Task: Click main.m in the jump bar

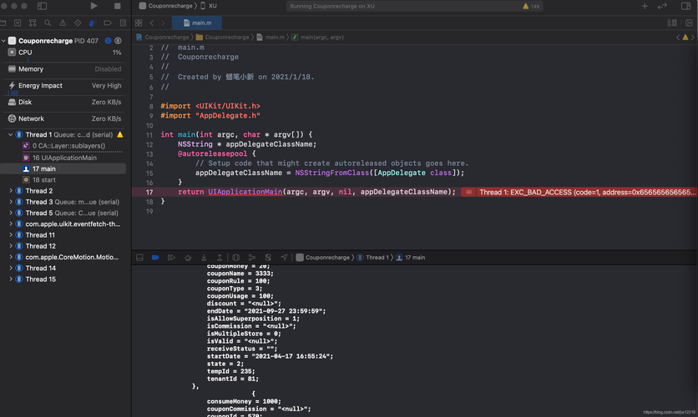Action: pos(271,38)
